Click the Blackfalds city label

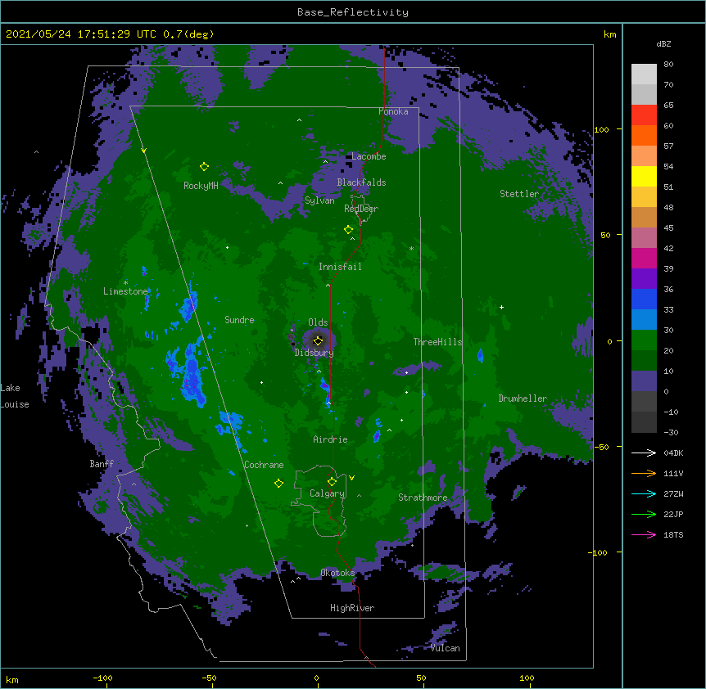click(x=361, y=182)
